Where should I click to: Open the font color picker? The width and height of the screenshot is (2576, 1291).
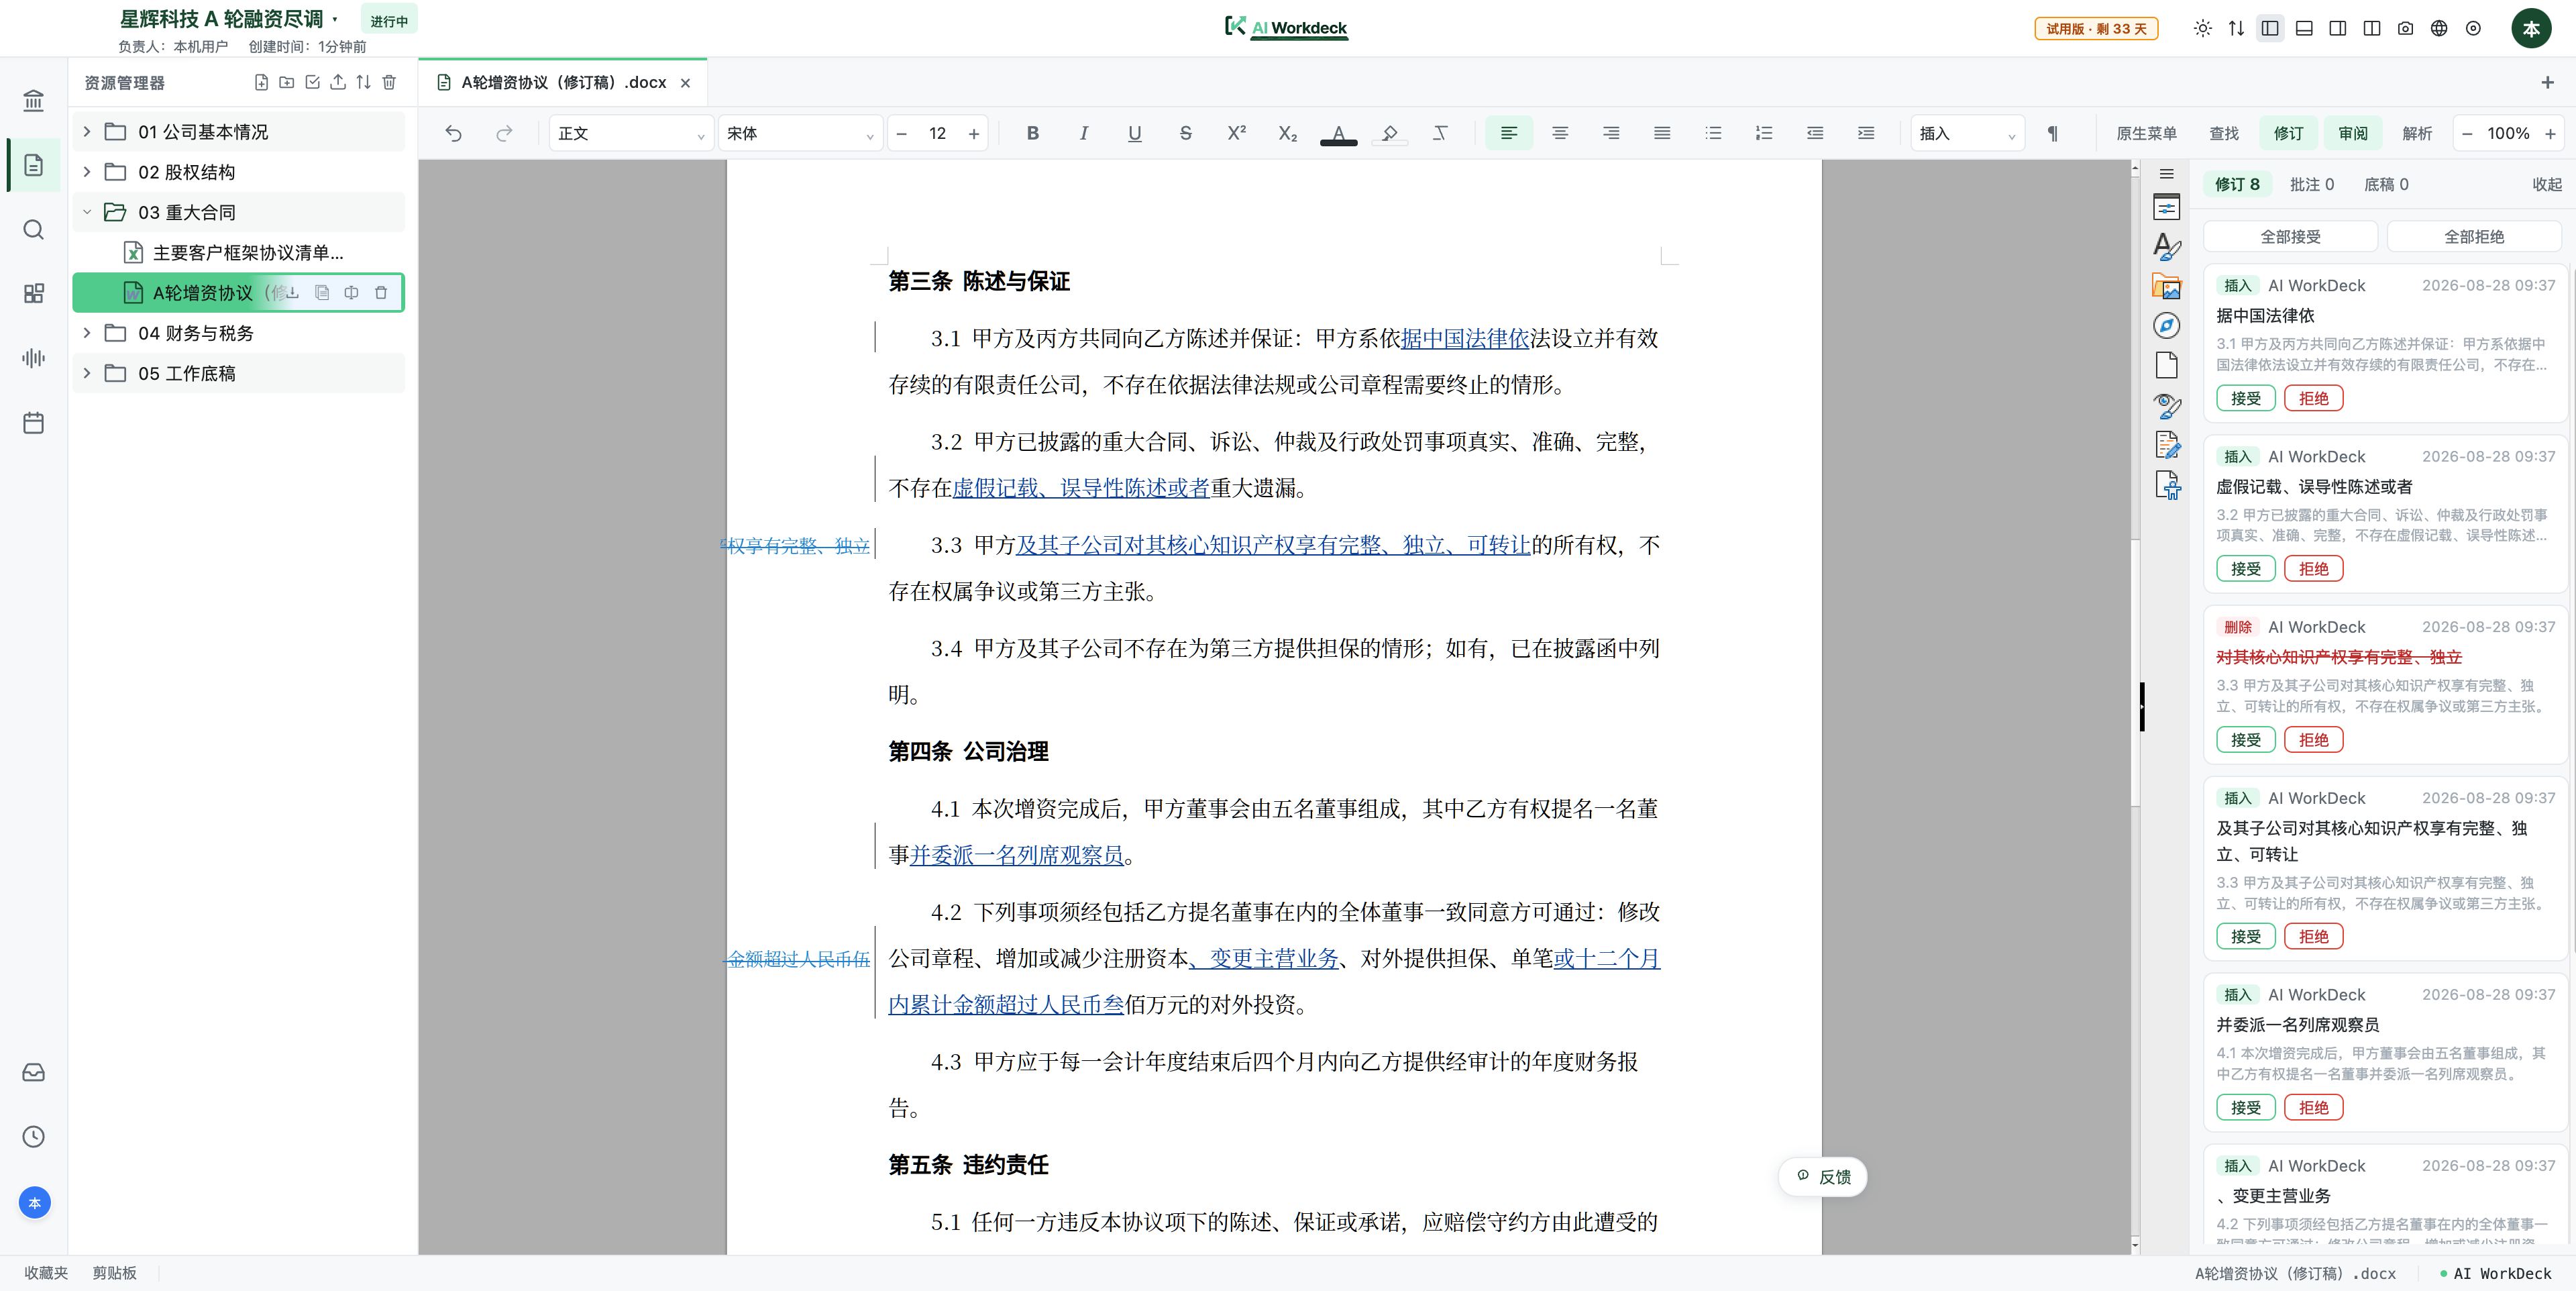click(1339, 133)
